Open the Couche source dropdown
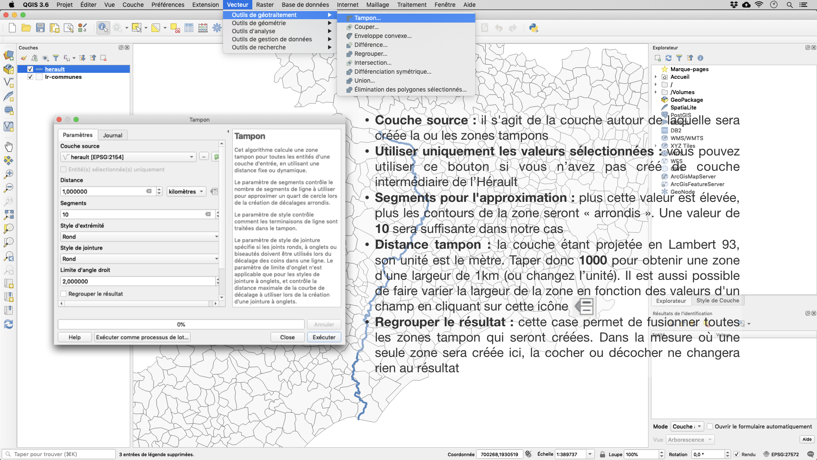This screenshot has width=817, height=460. [x=128, y=157]
